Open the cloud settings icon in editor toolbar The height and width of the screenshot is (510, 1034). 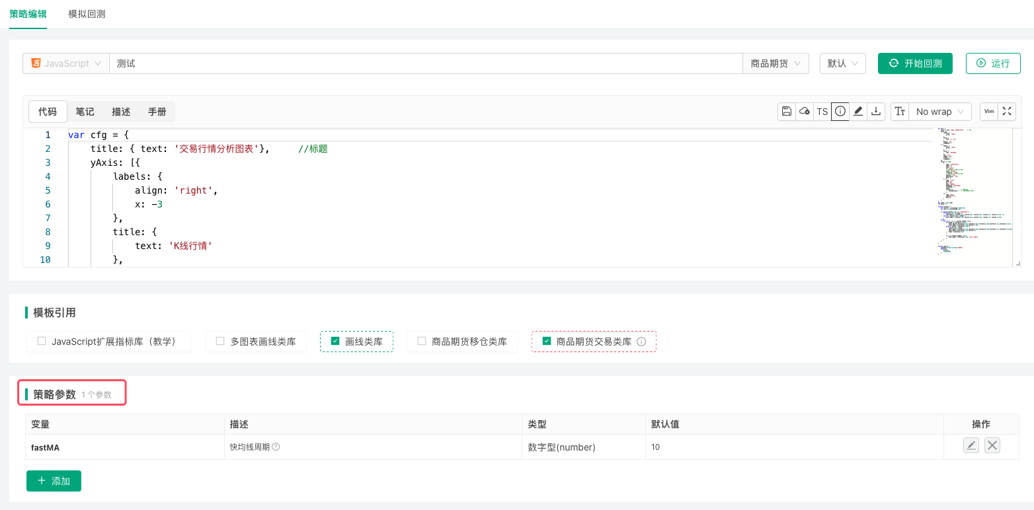click(x=805, y=112)
